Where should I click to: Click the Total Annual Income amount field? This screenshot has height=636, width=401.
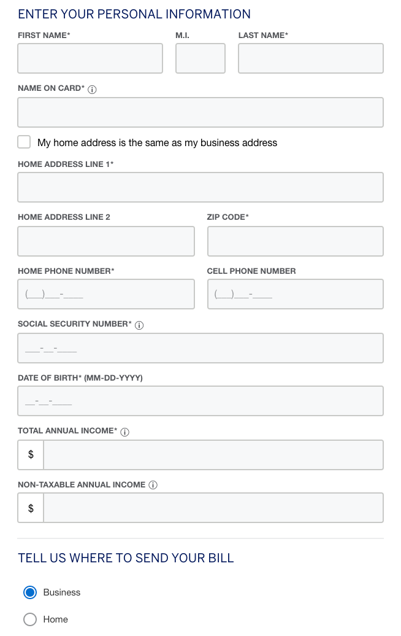pyautogui.click(x=213, y=454)
